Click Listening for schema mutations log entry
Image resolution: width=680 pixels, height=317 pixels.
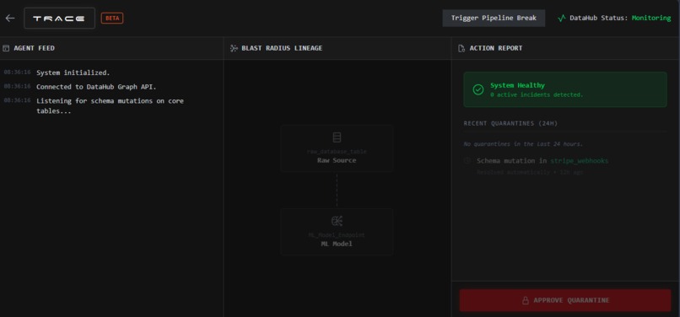point(110,106)
